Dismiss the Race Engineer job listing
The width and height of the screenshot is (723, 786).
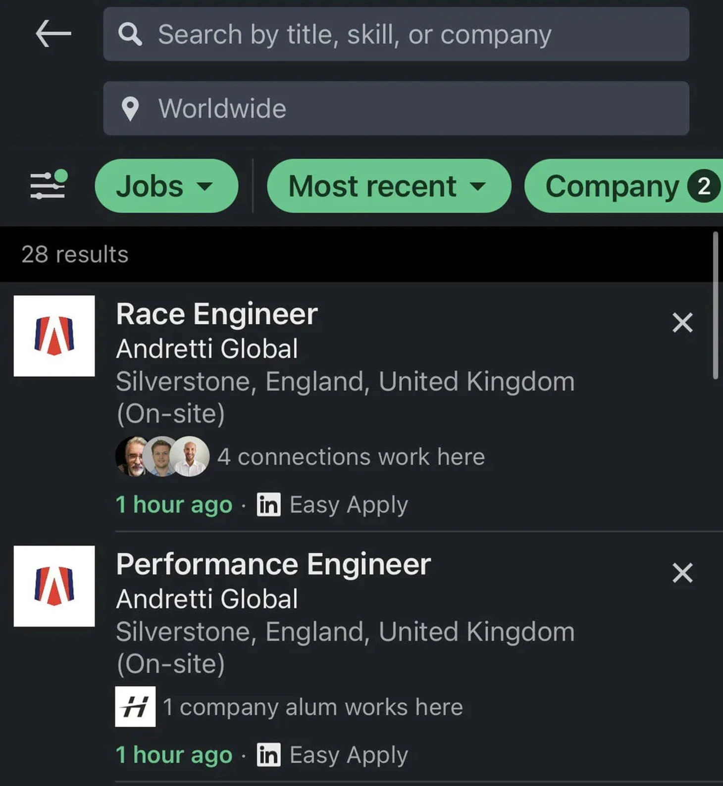pyautogui.click(x=682, y=323)
